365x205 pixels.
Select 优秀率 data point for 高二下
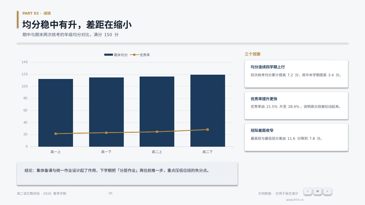[x=208, y=130]
